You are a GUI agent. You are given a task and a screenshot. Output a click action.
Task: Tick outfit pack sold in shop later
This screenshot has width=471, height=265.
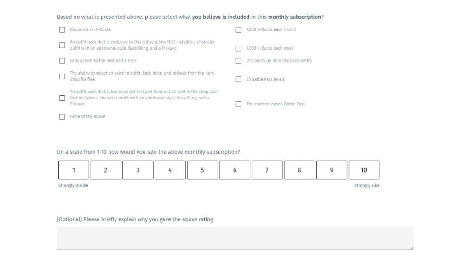(62, 98)
